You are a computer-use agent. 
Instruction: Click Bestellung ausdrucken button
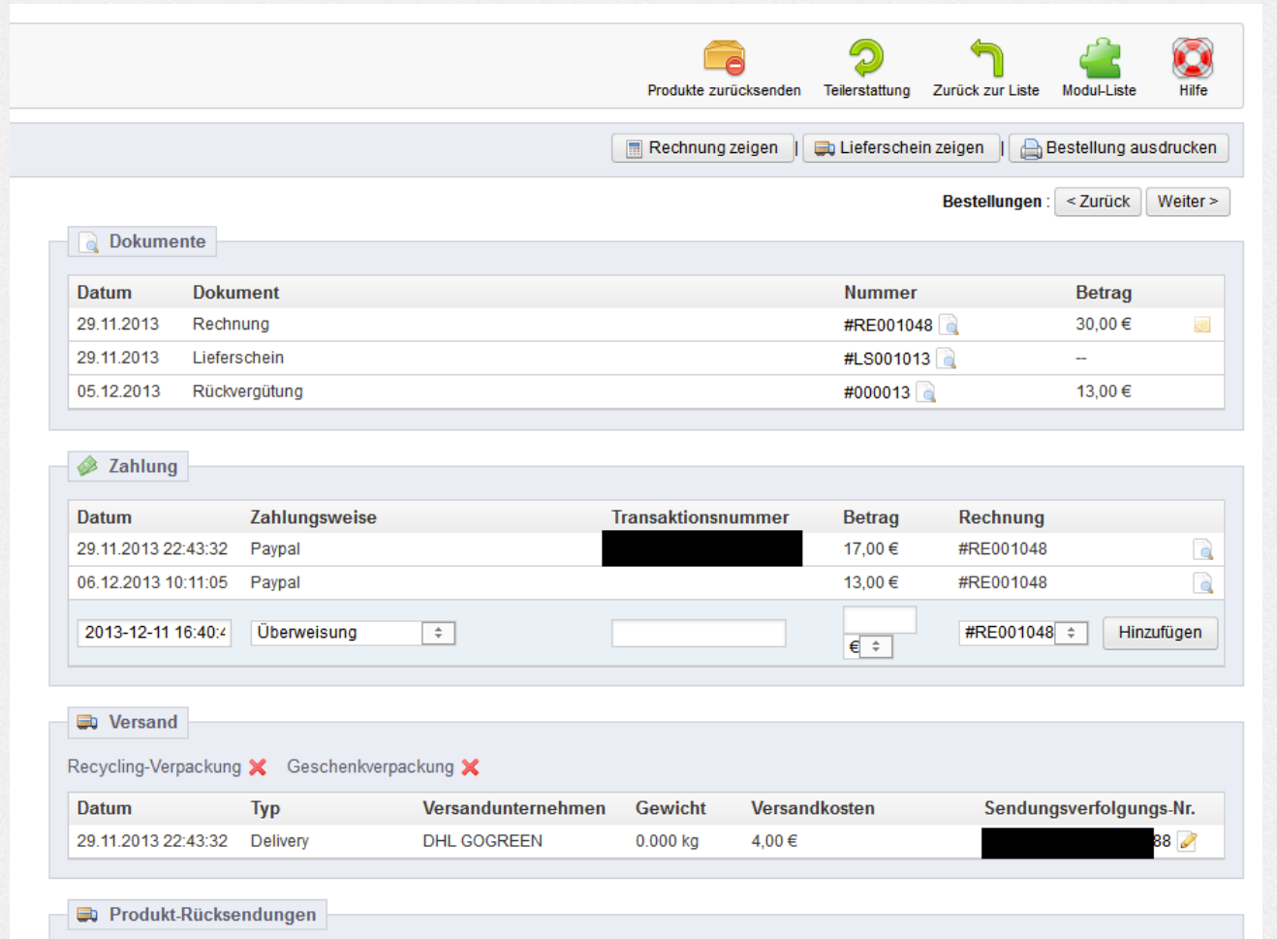[x=1119, y=148]
